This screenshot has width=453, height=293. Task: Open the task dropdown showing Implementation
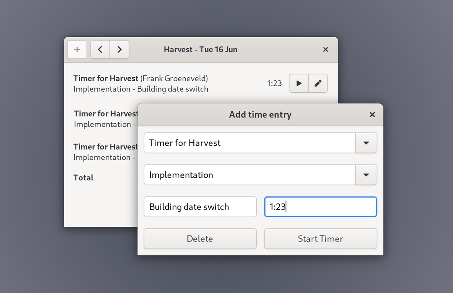pos(366,175)
